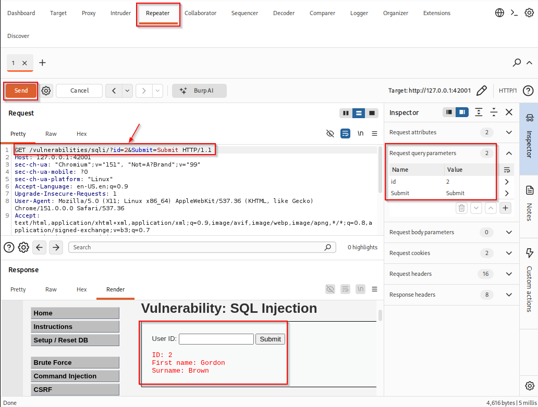Image resolution: width=538 pixels, height=407 pixels.
Task: Jump to next search match arrow
Action: tap(56, 247)
